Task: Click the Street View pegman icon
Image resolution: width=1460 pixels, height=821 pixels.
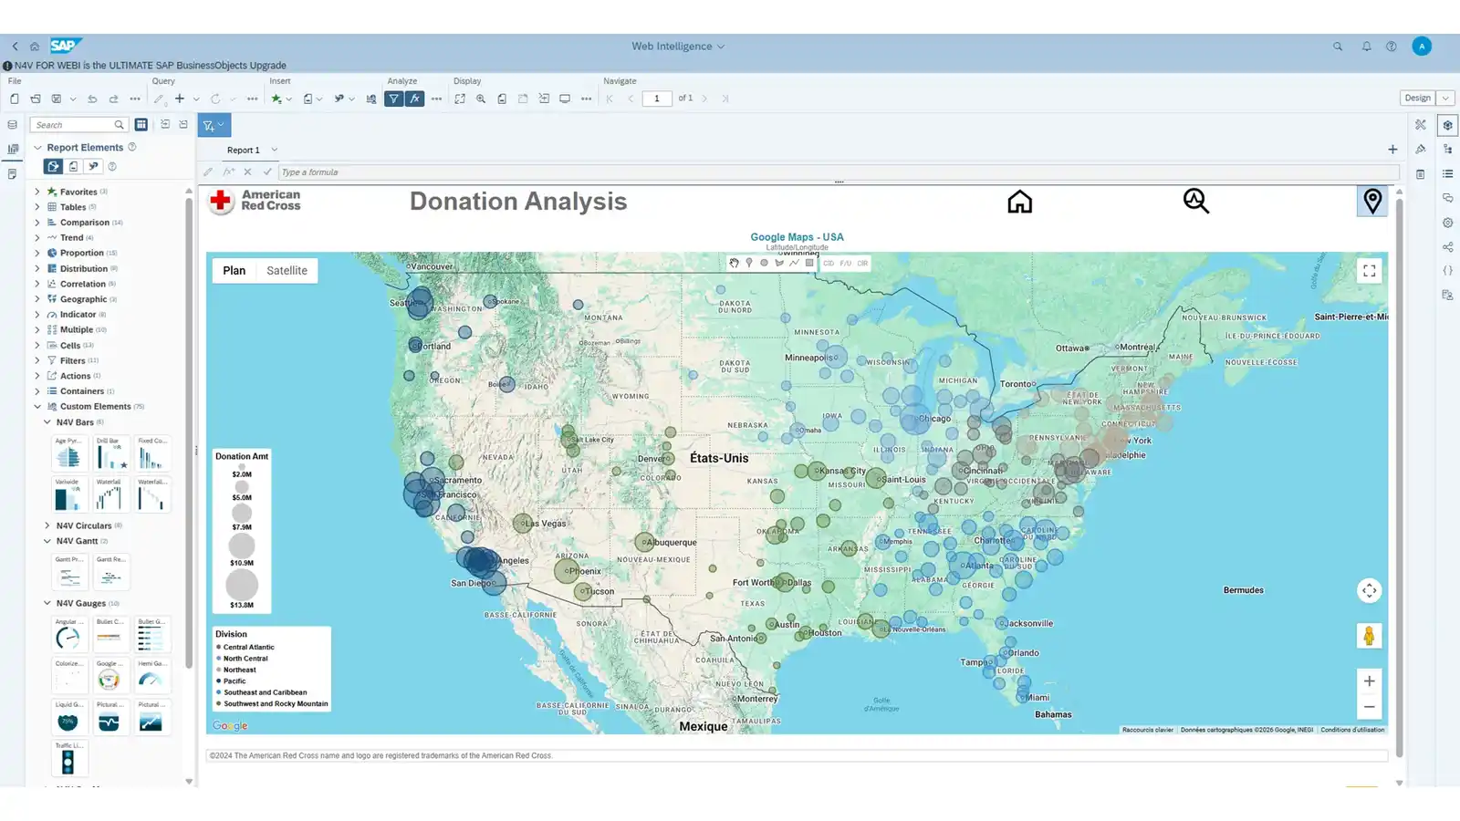Action: point(1369,636)
